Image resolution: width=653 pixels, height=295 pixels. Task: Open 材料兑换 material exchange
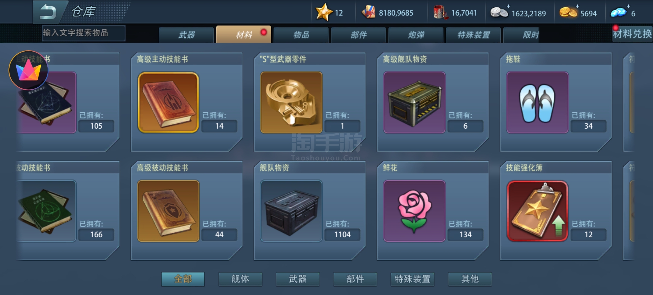632,34
